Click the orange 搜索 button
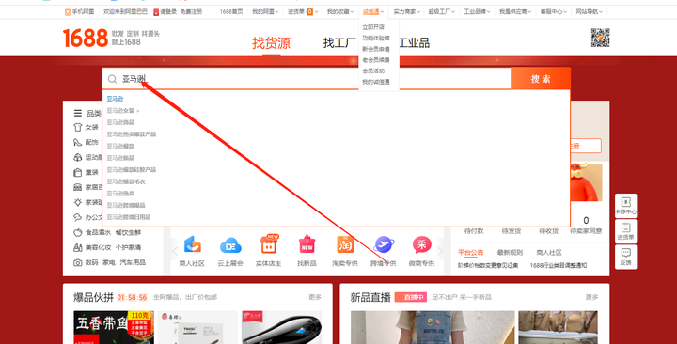The height and width of the screenshot is (344, 677). click(x=541, y=79)
